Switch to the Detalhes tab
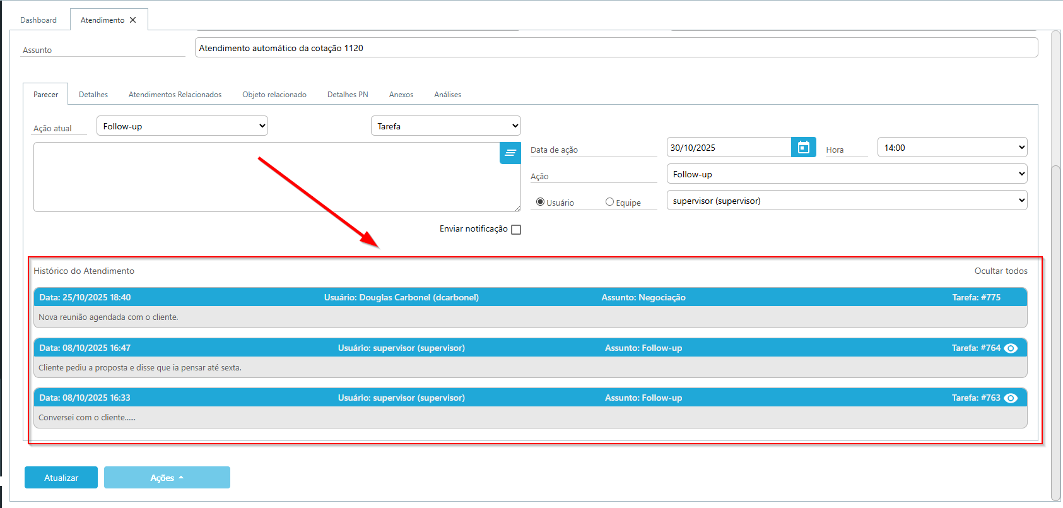 click(x=93, y=95)
